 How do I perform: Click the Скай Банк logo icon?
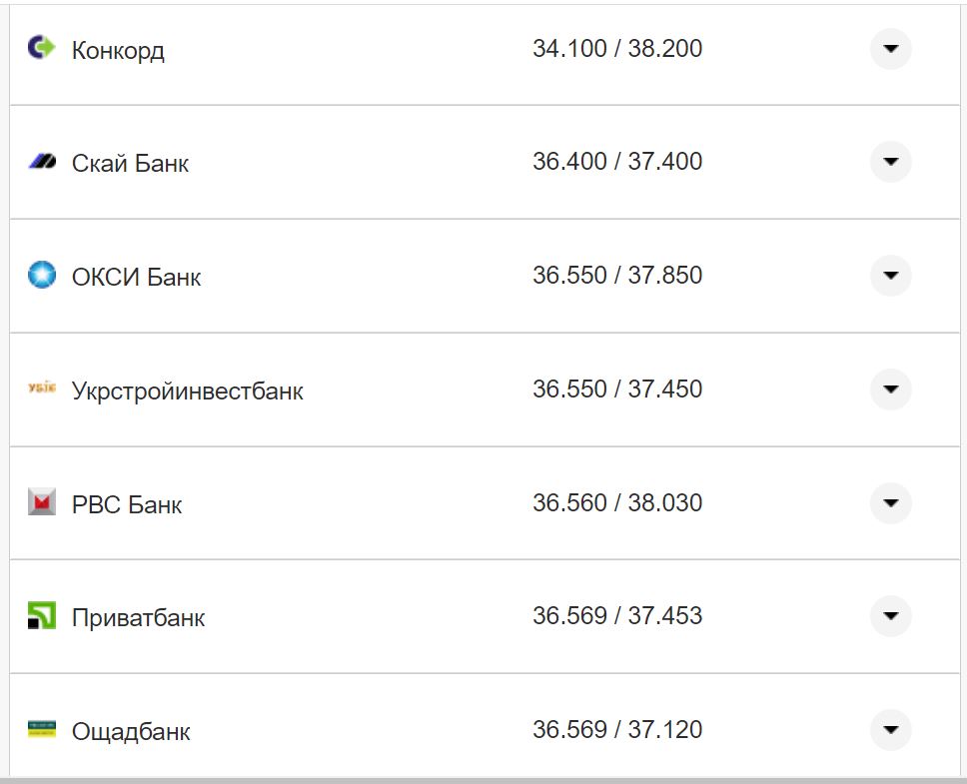pyautogui.click(x=42, y=161)
